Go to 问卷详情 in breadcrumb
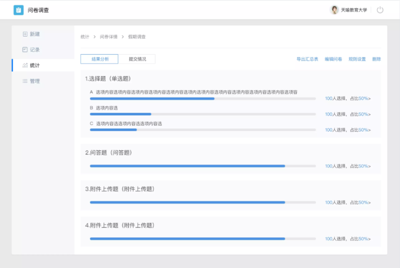400x268 pixels. [109, 37]
